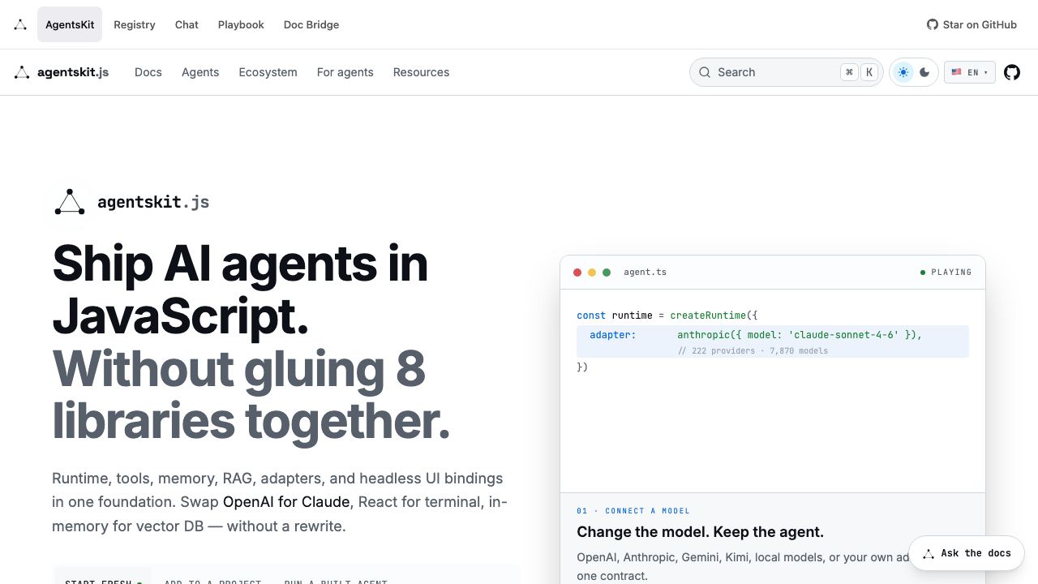Click the green window dot in agent.ts
1038x584 pixels.
click(607, 273)
